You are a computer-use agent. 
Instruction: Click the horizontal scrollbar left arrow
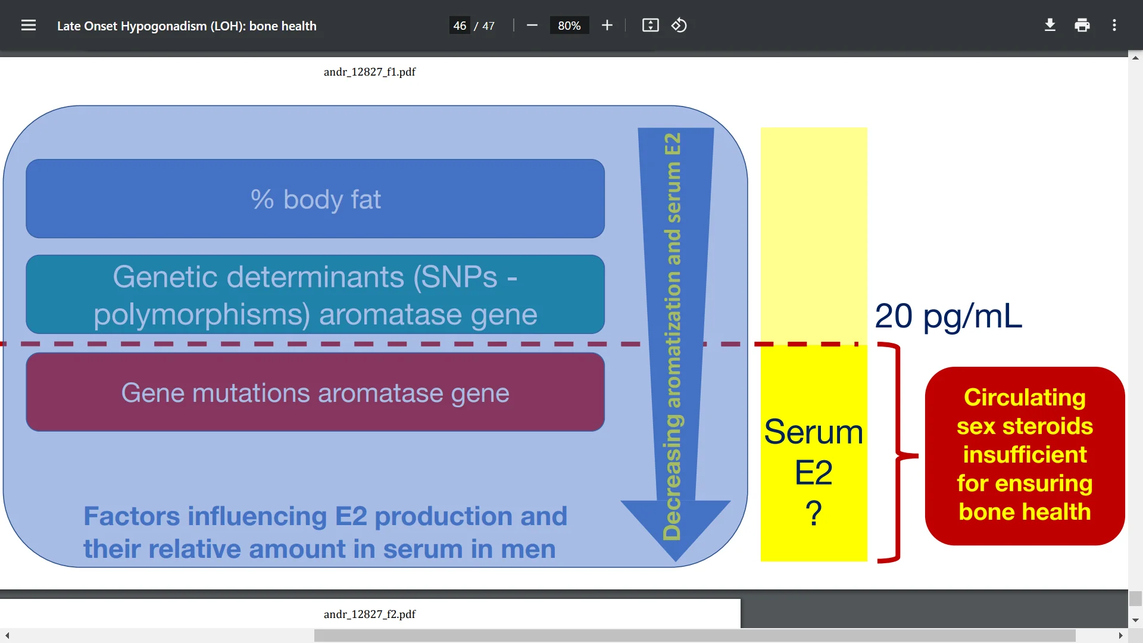tap(7, 636)
